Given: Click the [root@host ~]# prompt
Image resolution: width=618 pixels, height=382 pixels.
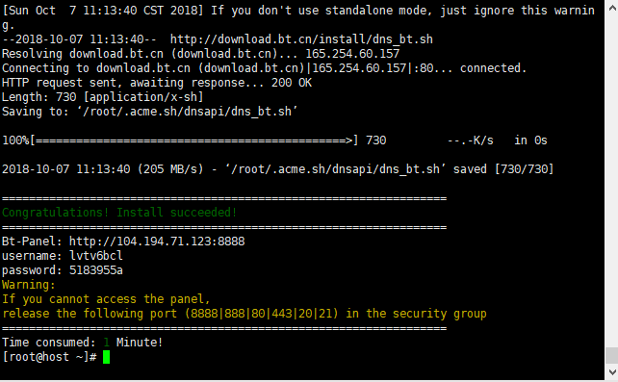Looking at the screenshot, I should pos(49,357).
